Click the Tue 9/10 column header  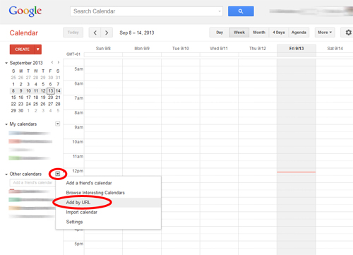tap(181, 49)
